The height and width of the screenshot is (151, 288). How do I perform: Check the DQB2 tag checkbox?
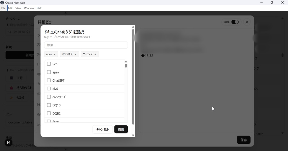[49, 113]
